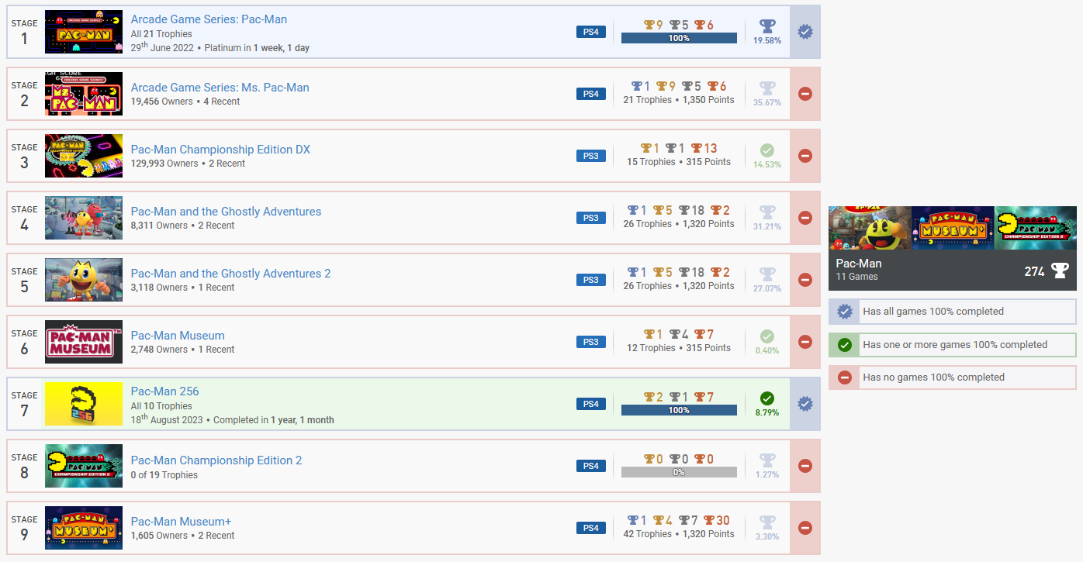
Task: Select 'Has one or more games 100% completed'
Action: coord(954,345)
